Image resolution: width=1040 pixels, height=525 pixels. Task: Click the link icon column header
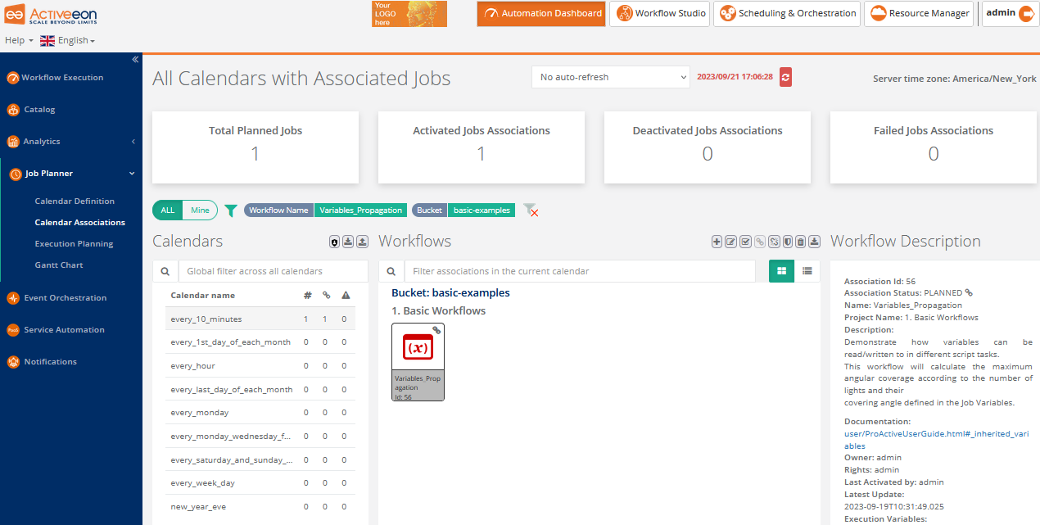[326, 296]
